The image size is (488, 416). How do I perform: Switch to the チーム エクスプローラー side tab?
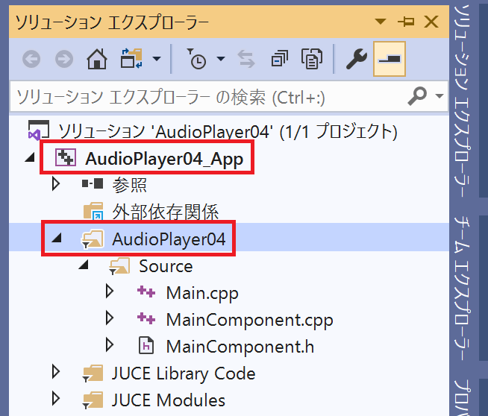point(462,289)
